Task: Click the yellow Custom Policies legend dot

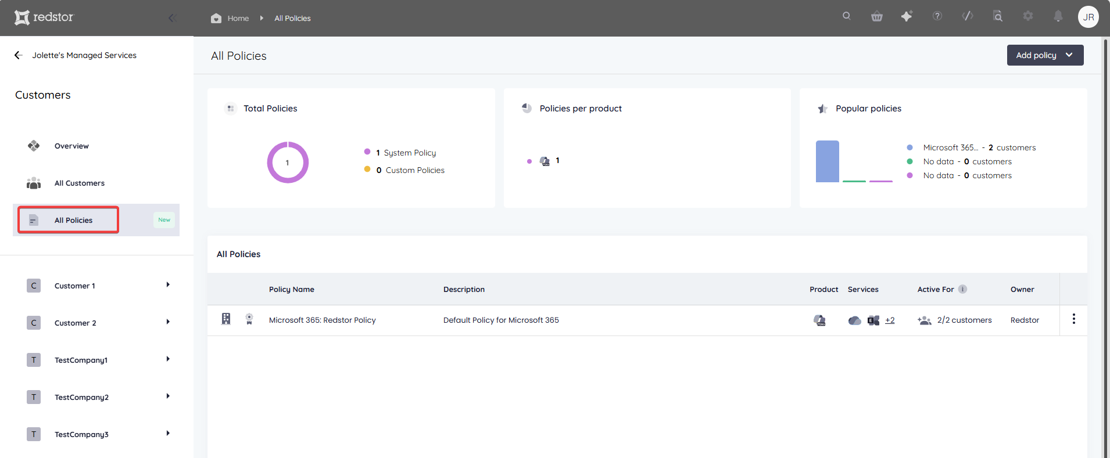Action: (367, 169)
